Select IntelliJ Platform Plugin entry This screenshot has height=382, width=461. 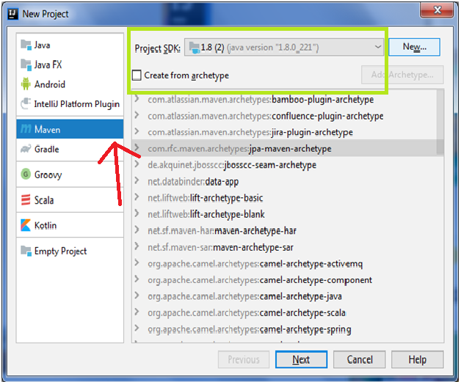pos(70,104)
